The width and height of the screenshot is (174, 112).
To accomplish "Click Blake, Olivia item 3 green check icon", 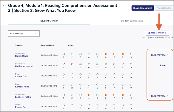I will pos(81,54).
